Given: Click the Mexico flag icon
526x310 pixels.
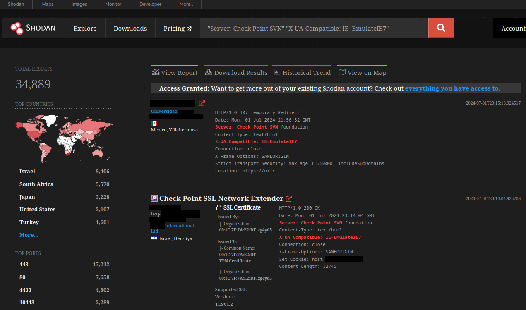Looking at the screenshot, I should click(x=154, y=123).
